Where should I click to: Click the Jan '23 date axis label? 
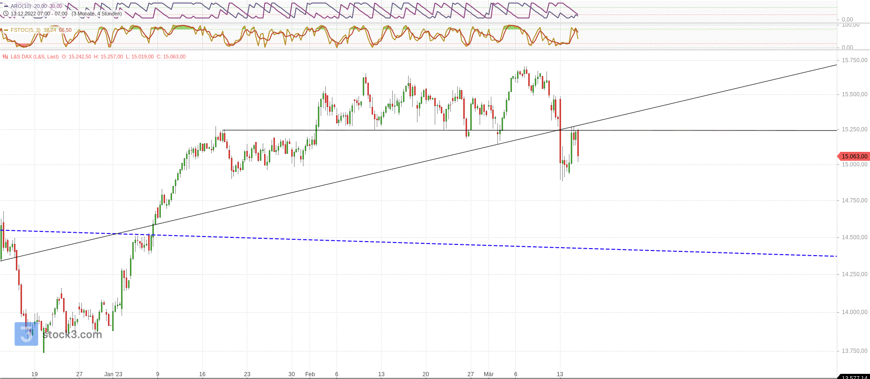click(x=113, y=374)
